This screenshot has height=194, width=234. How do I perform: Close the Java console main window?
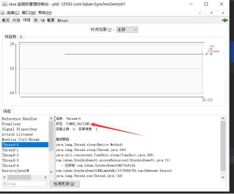(x=221, y=4)
